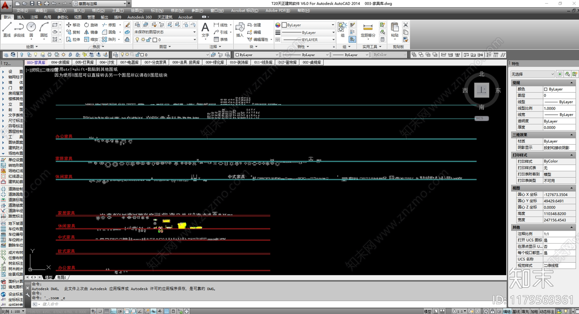This screenshot has width=579, height=314.
Task: Click the Table (表格) tool
Action: tap(221, 39)
